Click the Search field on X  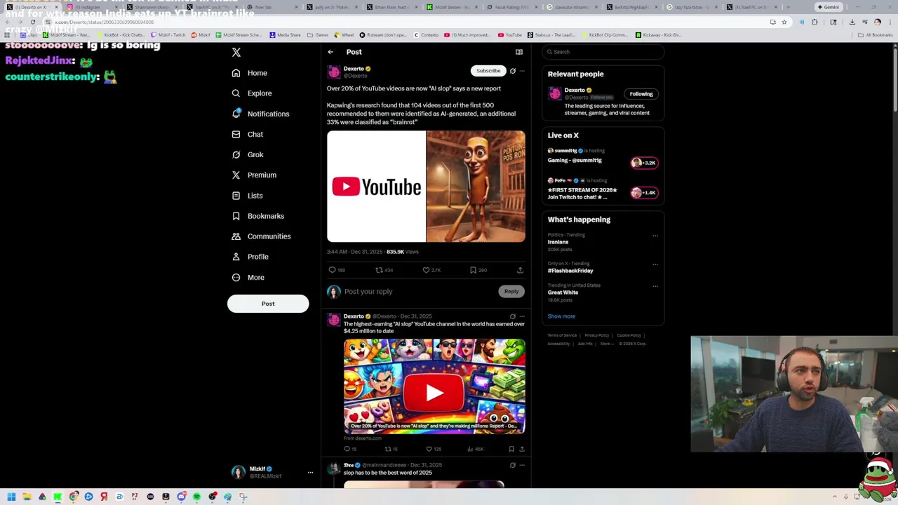[603, 52]
